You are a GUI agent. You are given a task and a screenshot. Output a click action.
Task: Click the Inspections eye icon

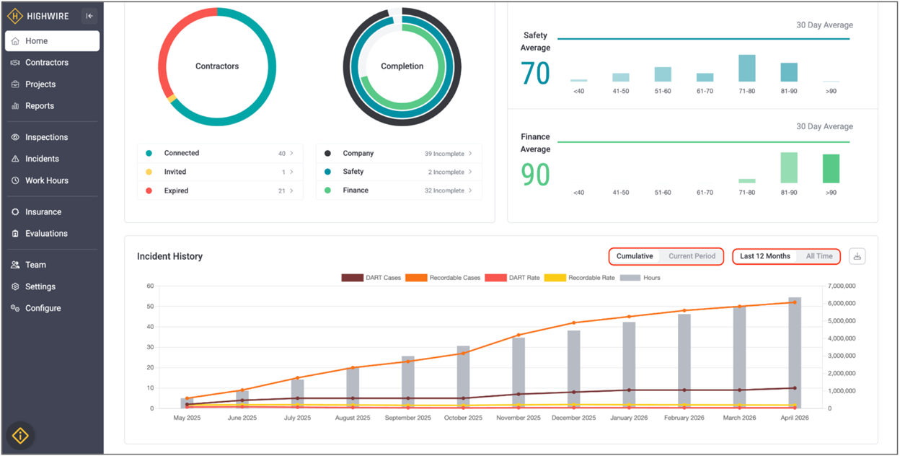(15, 137)
